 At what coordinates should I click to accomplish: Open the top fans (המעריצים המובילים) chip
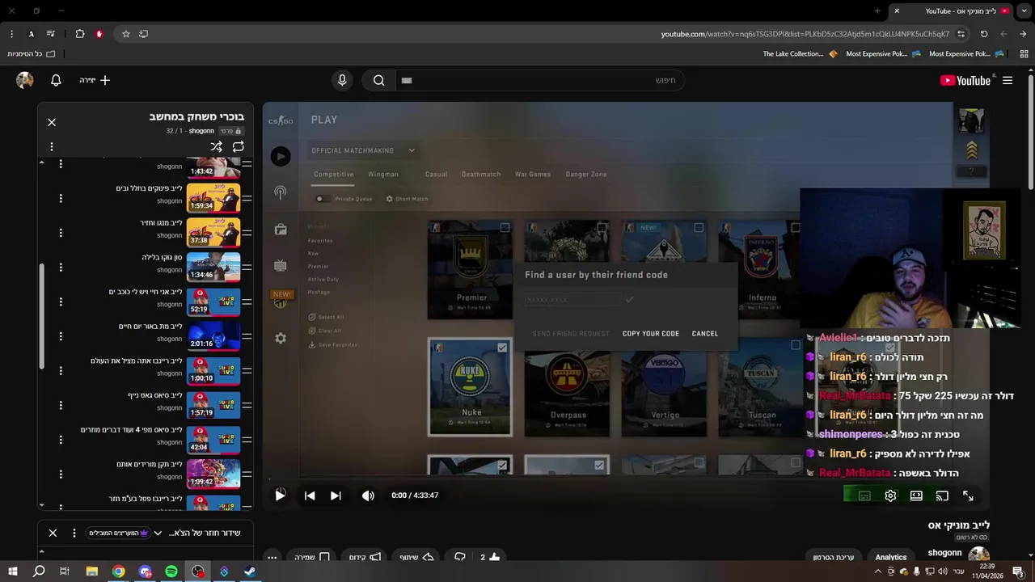[119, 533]
